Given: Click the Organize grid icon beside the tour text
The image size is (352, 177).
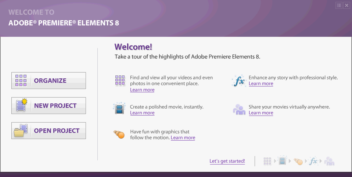Looking at the screenshot, I should (120, 81).
